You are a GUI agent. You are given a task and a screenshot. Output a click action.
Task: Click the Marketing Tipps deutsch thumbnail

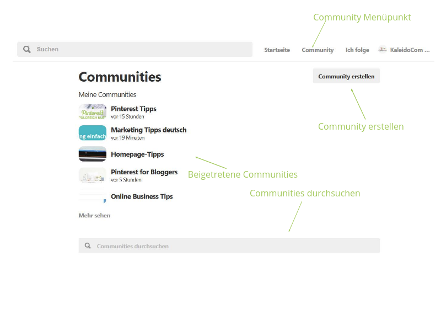[92, 132]
